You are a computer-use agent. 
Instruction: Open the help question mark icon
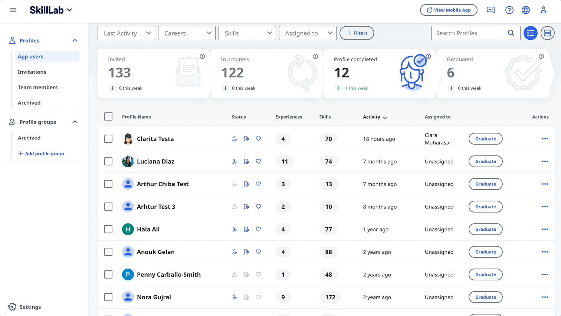pyautogui.click(x=509, y=10)
